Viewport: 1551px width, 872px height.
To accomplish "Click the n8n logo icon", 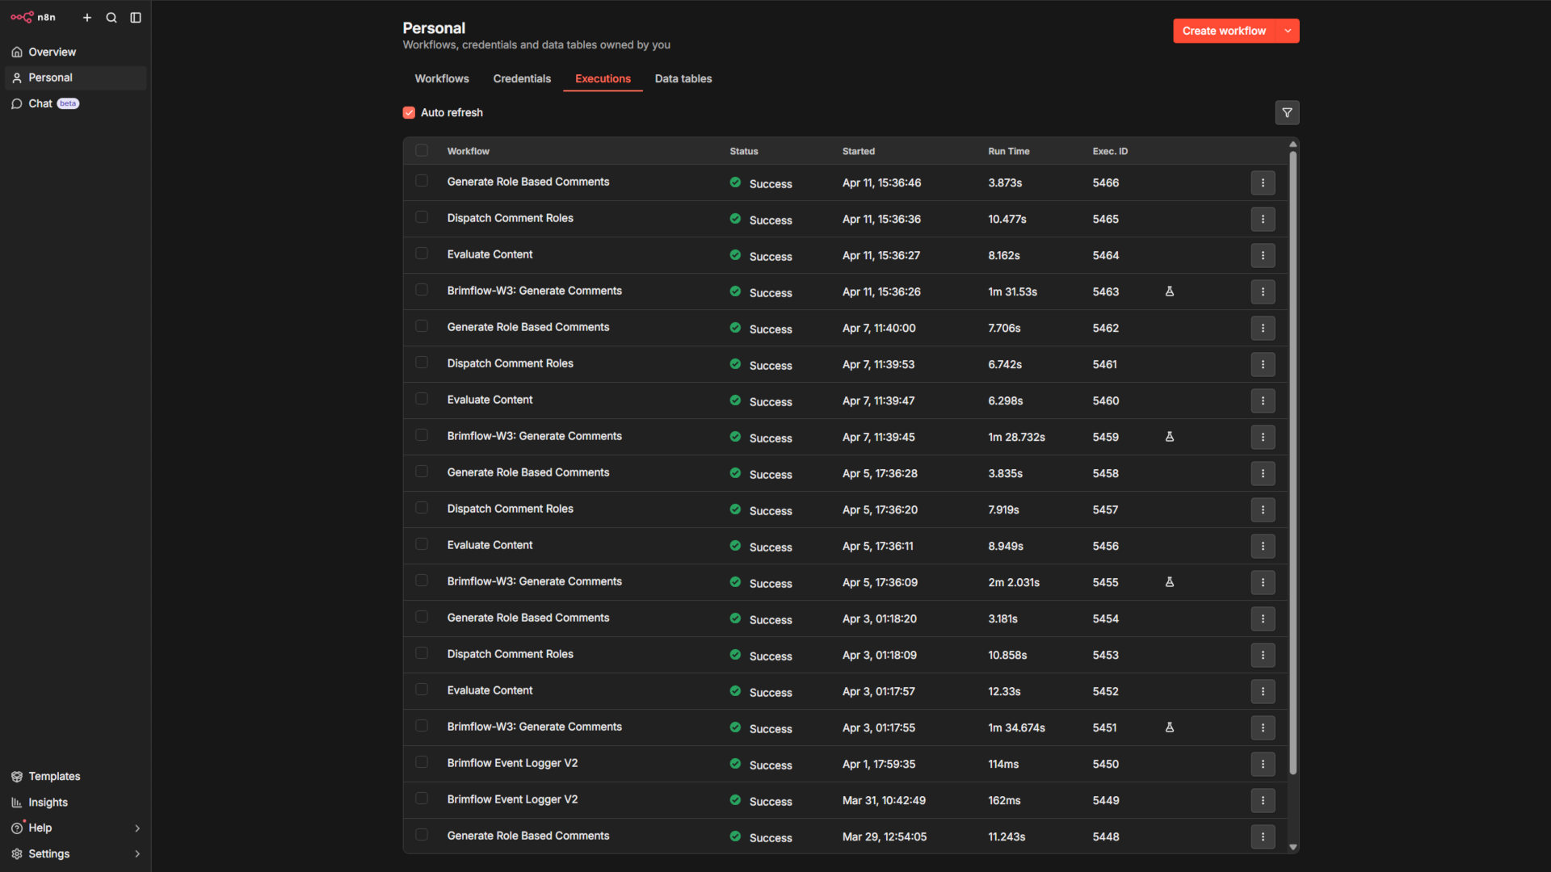I will point(22,17).
